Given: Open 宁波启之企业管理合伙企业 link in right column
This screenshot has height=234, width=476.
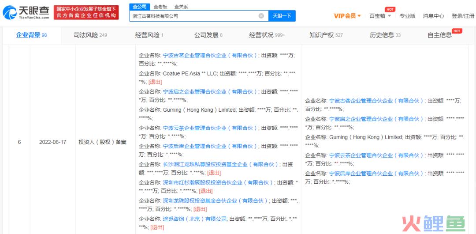Looking at the screenshot, I should (376, 119).
